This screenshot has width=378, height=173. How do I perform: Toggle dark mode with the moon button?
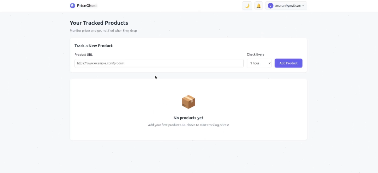(247, 6)
